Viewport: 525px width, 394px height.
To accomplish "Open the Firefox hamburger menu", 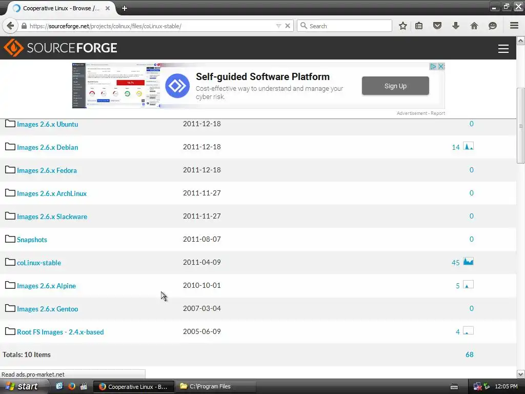I will click(514, 26).
